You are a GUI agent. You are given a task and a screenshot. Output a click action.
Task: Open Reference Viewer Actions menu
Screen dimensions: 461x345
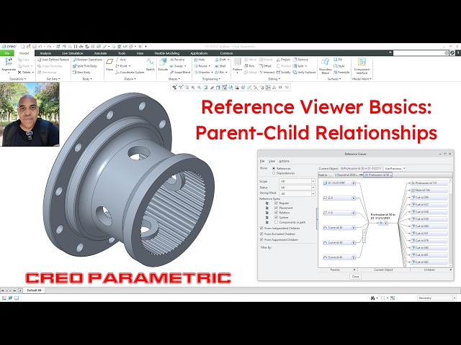[284, 161]
